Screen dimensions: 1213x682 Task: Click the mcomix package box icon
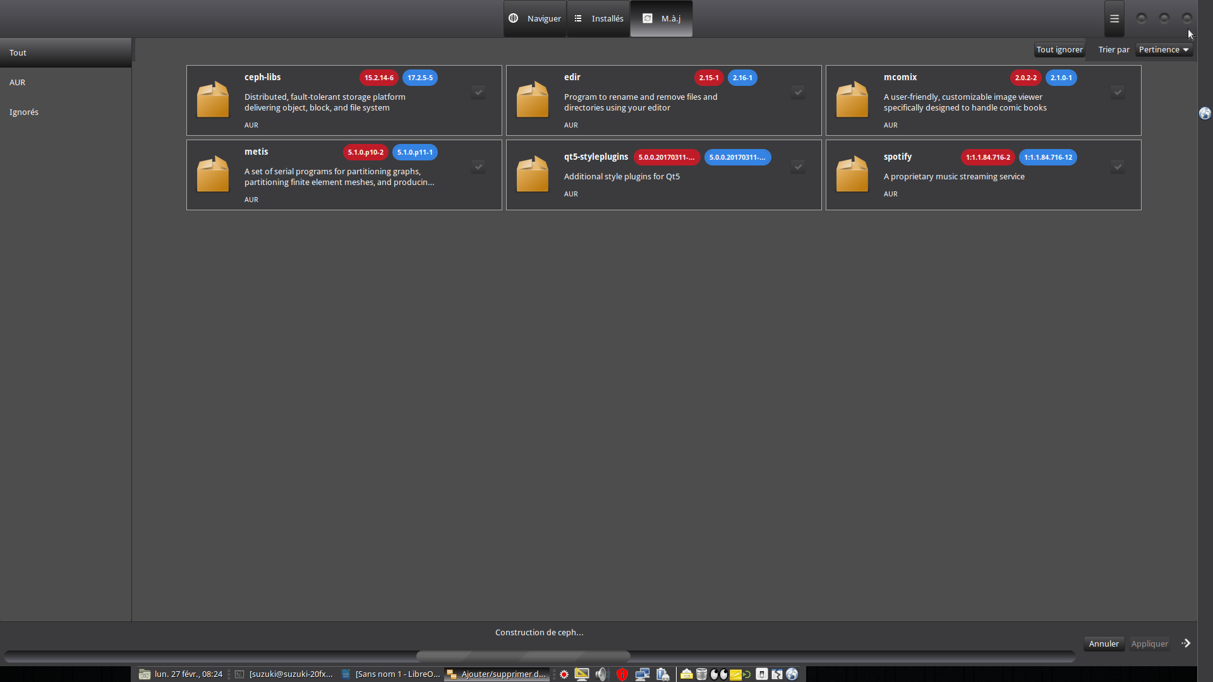(x=852, y=99)
